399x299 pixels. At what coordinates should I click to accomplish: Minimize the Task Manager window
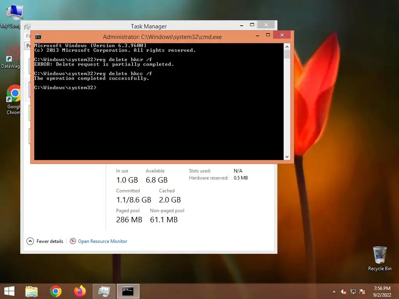coord(242,25)
